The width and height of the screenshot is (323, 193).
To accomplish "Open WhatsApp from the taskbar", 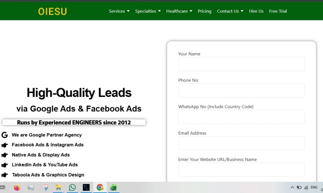I will [x=72, y=187].
